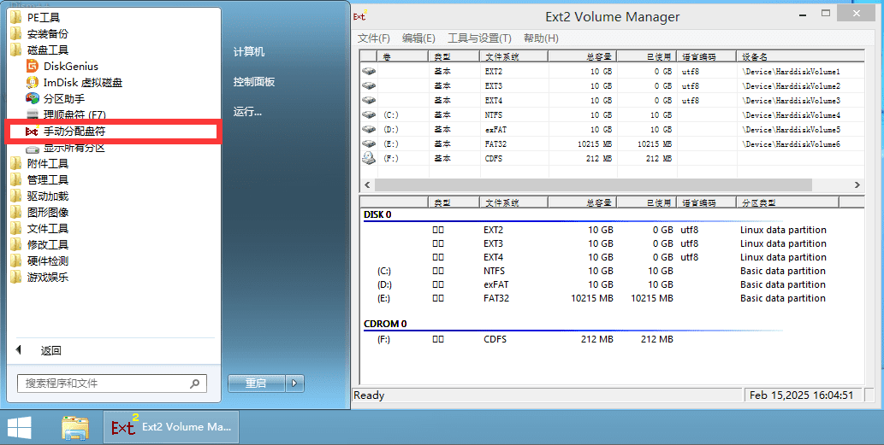This screenshot has width=884, height=445.
Task: Click the Feb 15,2025 date in status bar
Action: pos(801,395)
